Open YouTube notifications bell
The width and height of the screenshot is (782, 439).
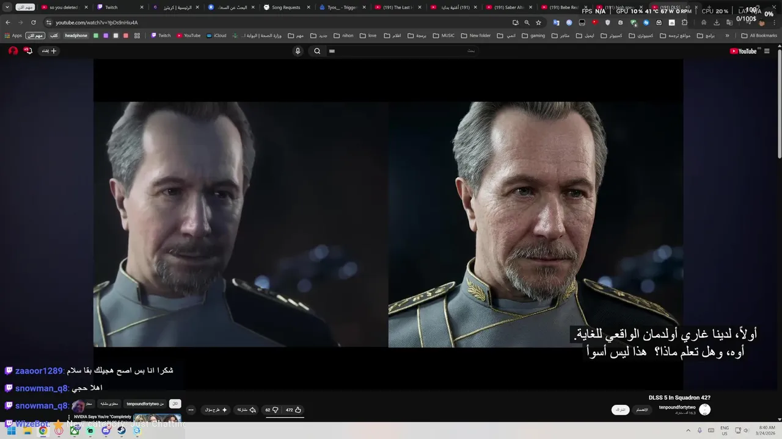[27, 51]
